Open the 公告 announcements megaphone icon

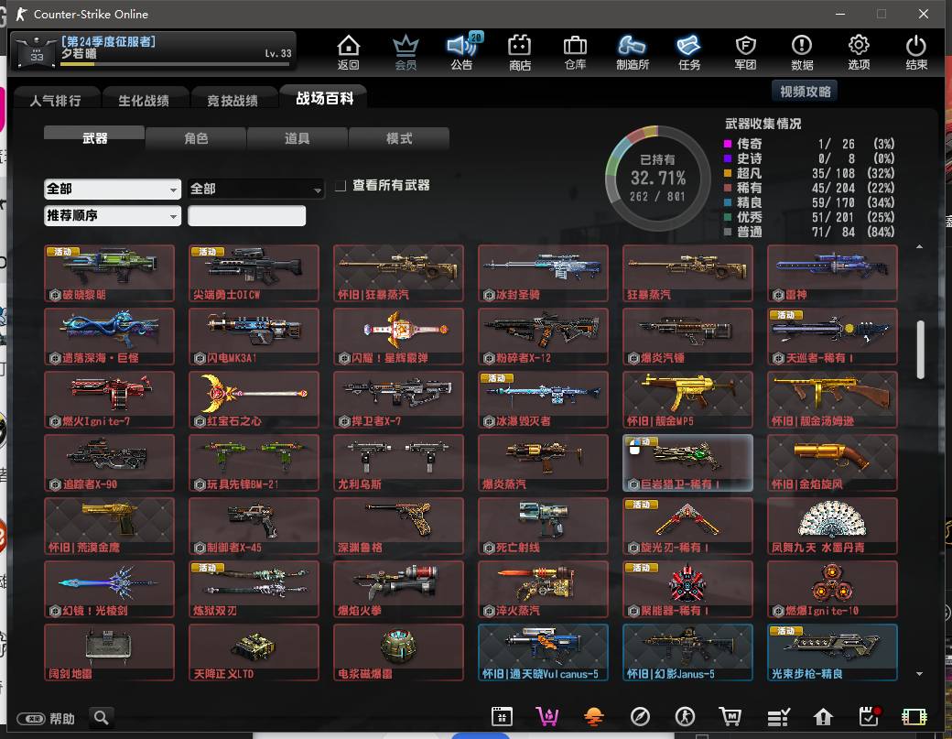(461, 51)
